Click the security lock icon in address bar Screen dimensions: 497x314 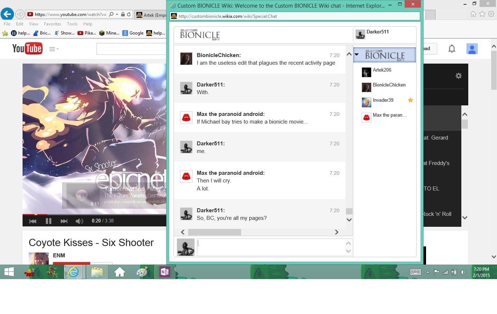(x=123, y=15)
